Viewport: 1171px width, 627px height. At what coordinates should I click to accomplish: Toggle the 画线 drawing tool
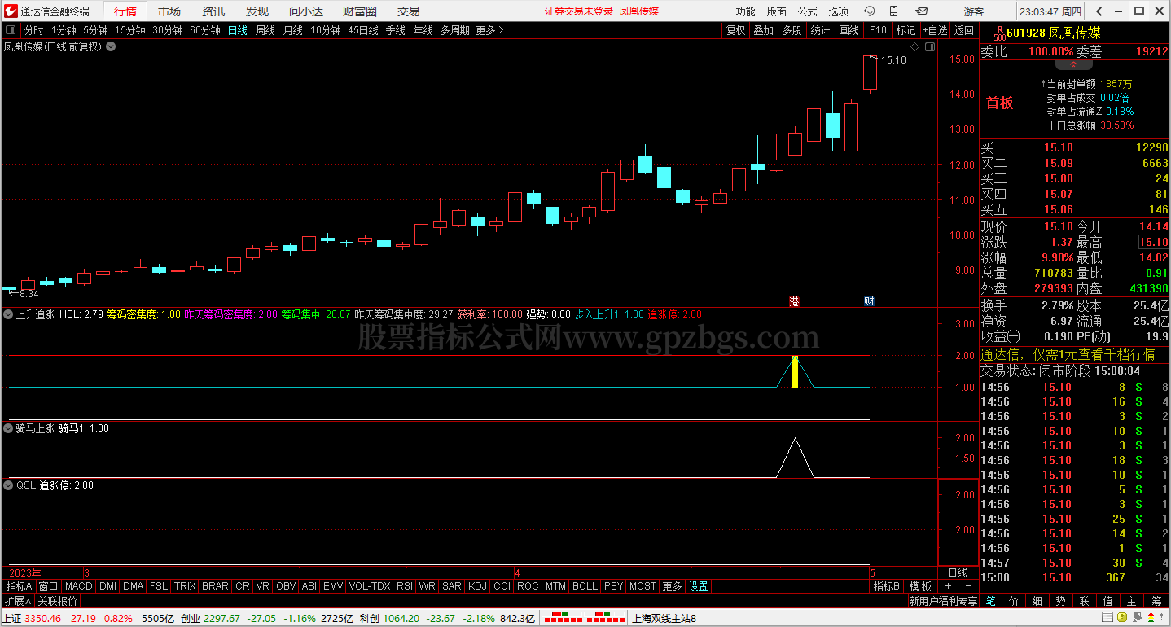(x=849, y=30)
